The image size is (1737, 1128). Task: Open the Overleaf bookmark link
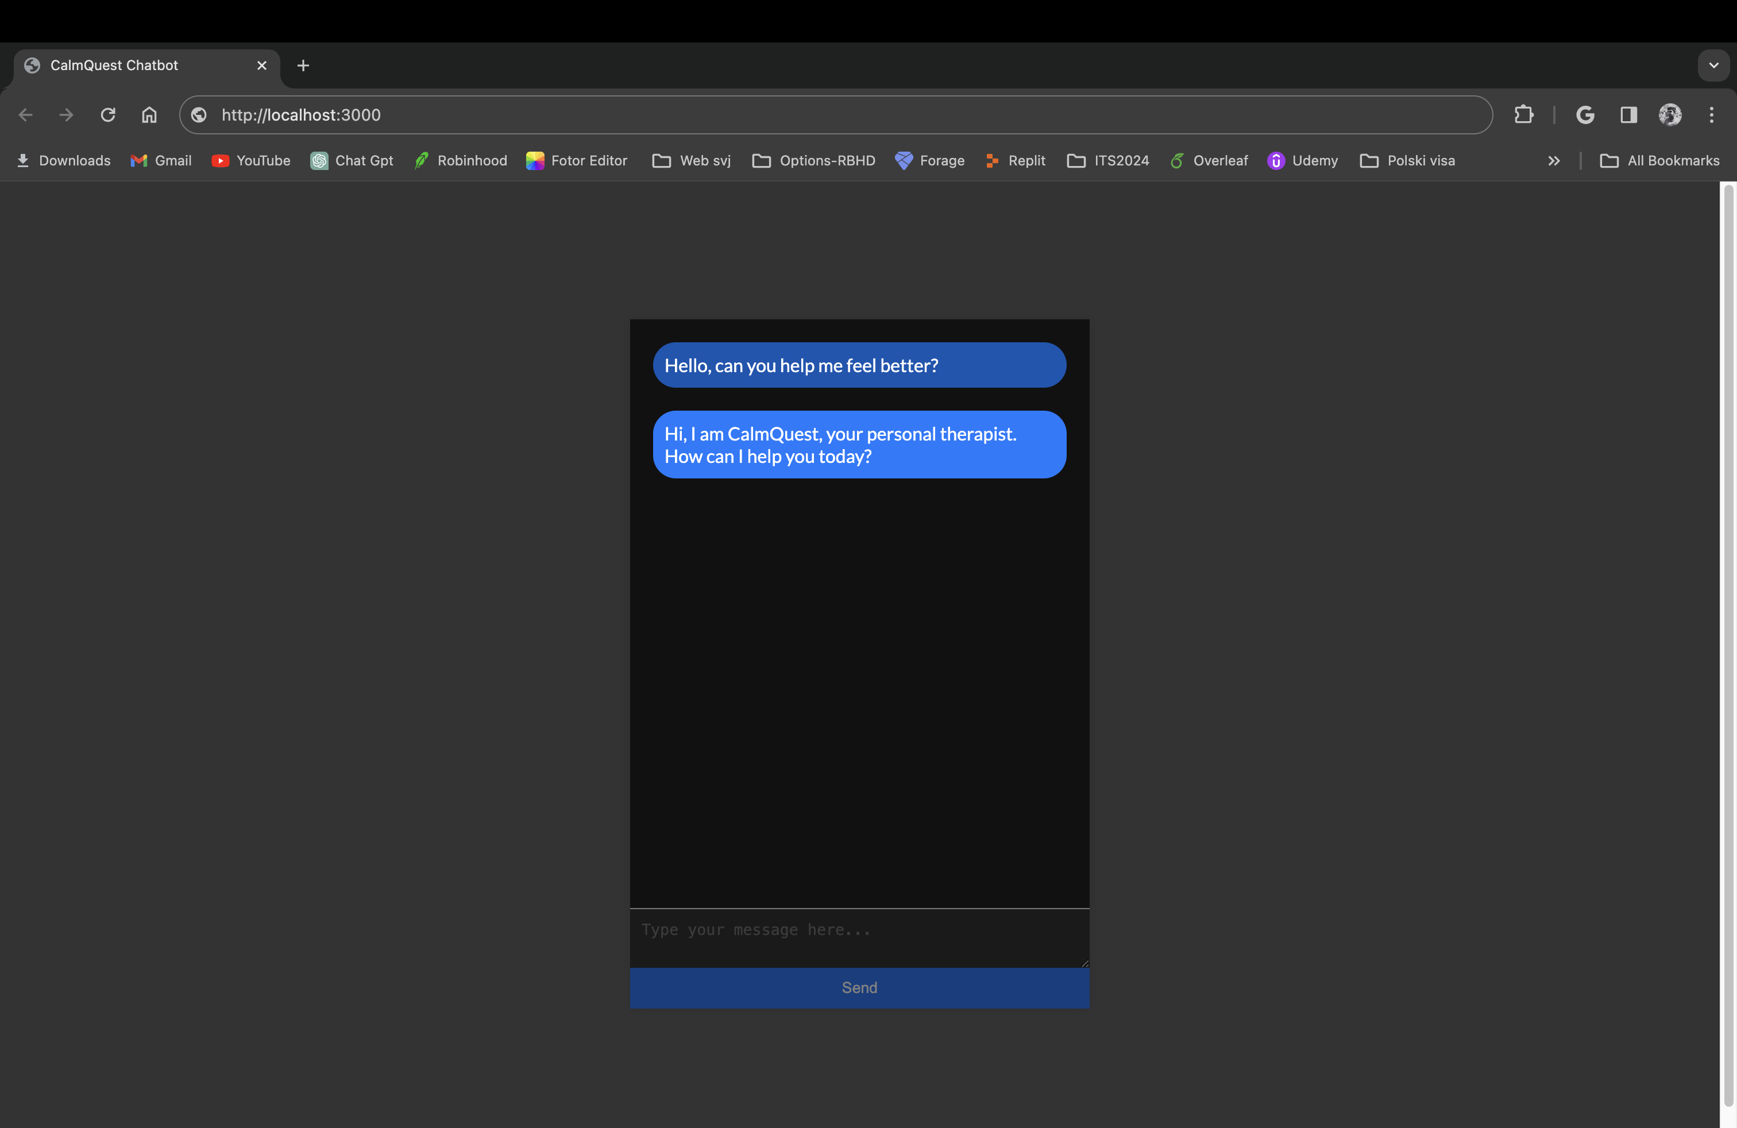[x=1209, y=160]
